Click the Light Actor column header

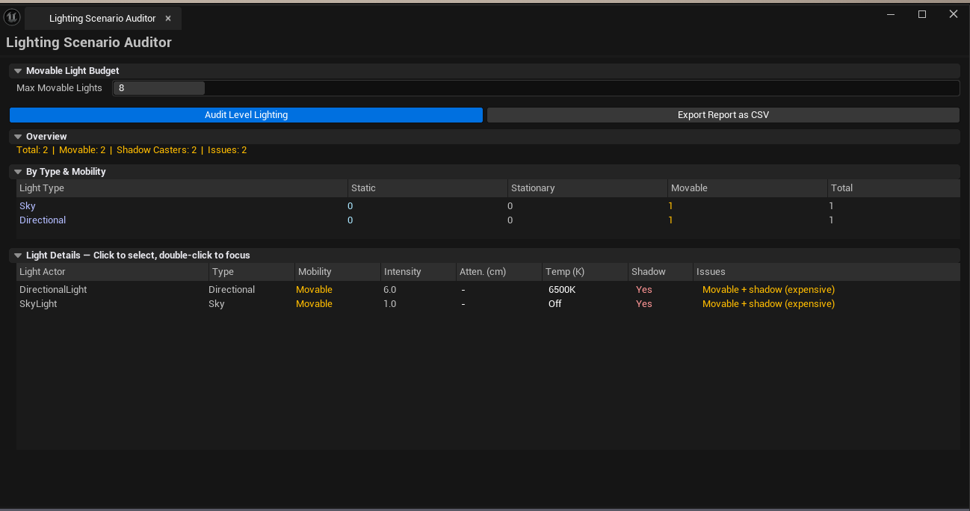click(112, 272)
